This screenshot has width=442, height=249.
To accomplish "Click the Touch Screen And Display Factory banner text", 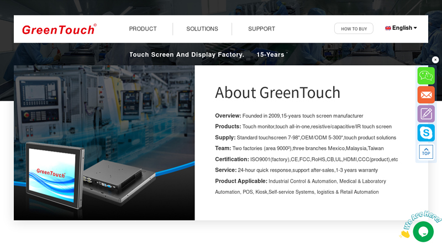I will pos(187,54).
